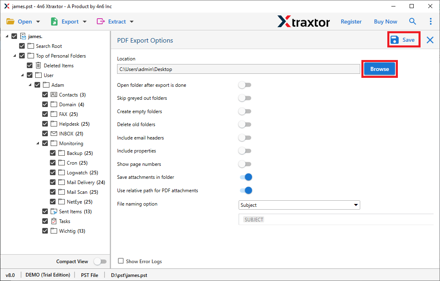Enable Open folder after export toggle

245,85
